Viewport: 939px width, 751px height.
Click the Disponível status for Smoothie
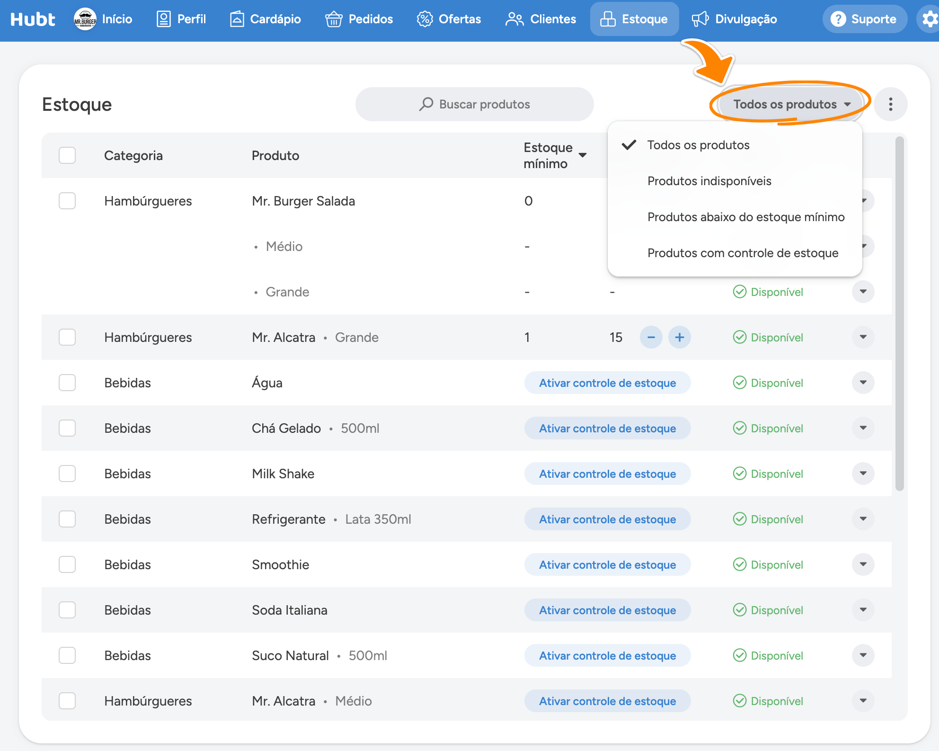tap(768, 564)
